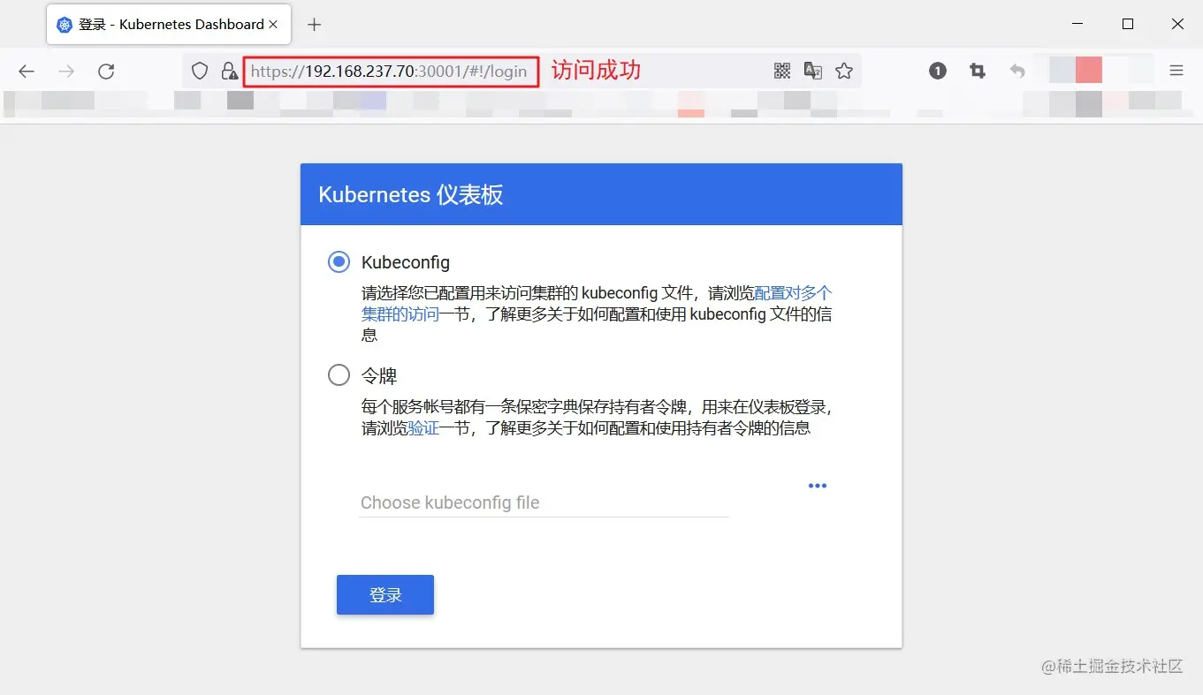Screen dimensions: 1203x695
Task: Click the 登录 sign-in button
Action: pyautogui.click(x=385, y=595)
